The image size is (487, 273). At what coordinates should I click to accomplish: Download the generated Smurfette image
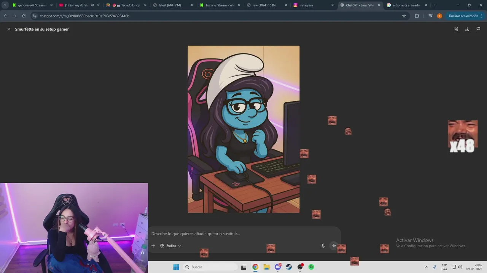(x=467, y=29)
